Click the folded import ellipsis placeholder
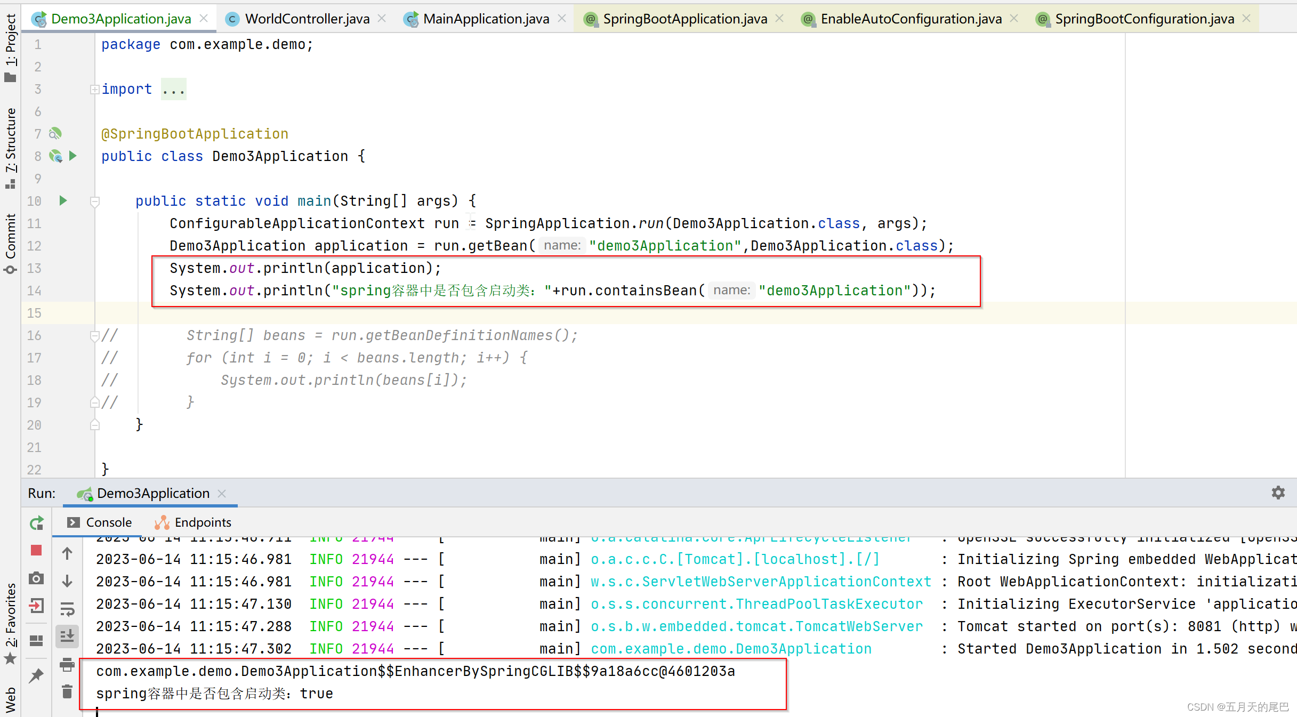Viewport: 1297px width, 717px height. (x=174, y=90)
